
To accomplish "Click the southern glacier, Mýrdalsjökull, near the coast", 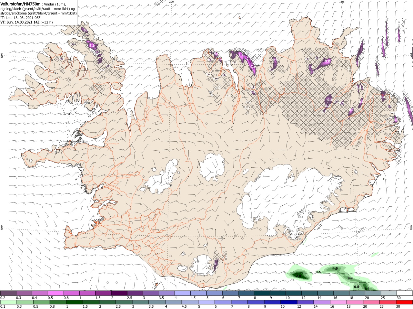I will (x=202, y=266).
